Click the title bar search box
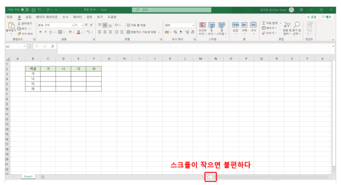341x185 pixels. 172,10
